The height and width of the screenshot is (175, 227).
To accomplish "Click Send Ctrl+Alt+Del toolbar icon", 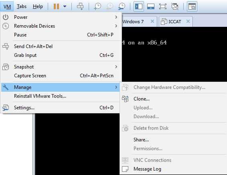I will 80,6.
